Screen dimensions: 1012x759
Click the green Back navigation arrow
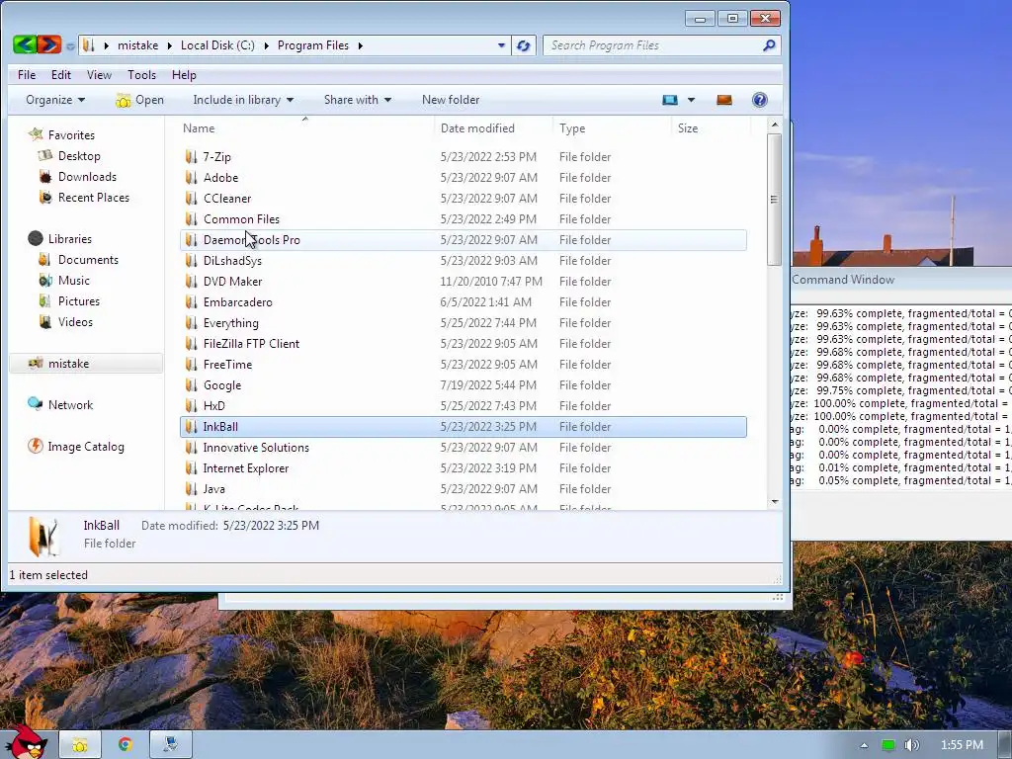[25, 44]
